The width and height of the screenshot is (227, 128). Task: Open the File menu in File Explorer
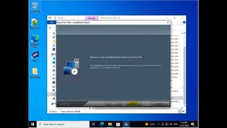tap(52, 22)
